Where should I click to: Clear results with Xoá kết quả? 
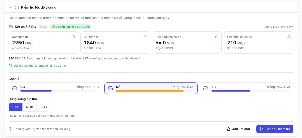(238, 129)
